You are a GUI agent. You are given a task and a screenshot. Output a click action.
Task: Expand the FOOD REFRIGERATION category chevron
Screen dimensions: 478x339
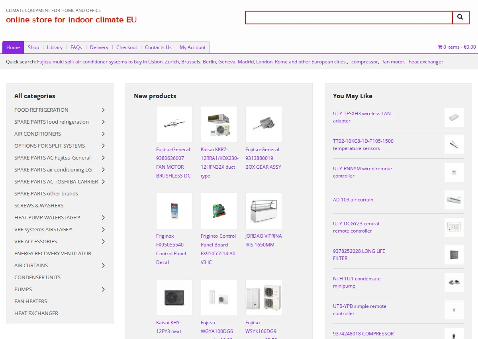tap(103, 110)
